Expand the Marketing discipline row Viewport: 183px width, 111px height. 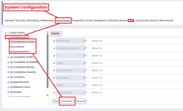coord(54,78)
